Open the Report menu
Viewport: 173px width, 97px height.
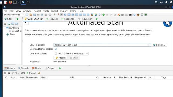(37, 11)
